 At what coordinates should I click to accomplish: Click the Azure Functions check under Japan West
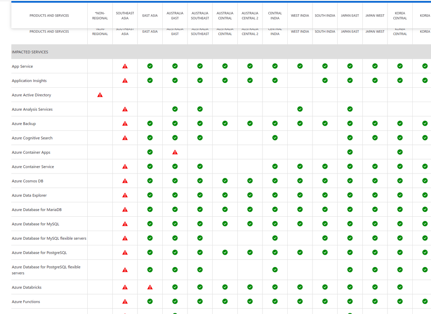click(x=375, y=301)
